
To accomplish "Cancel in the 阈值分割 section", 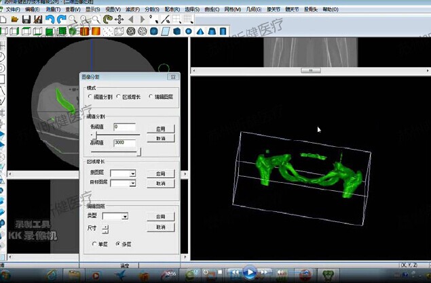I will tap(161, 138).
